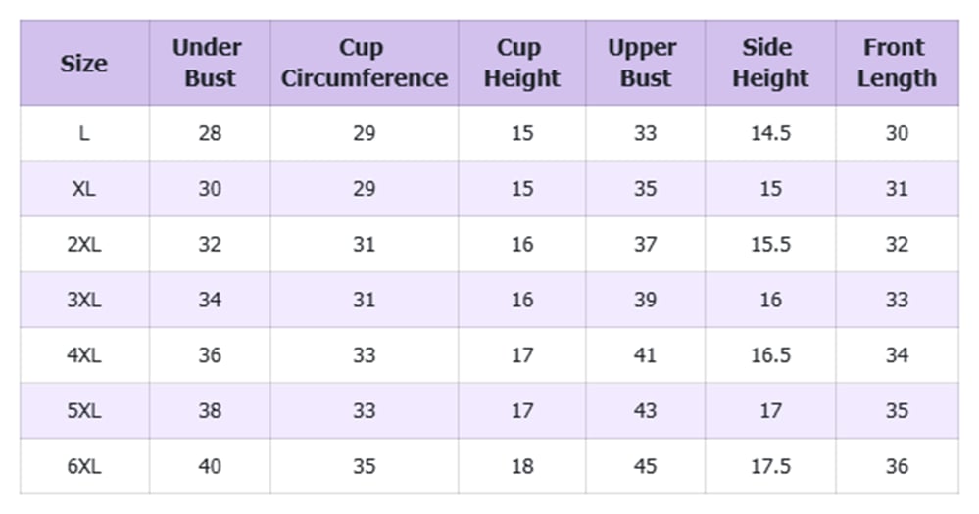The width and height of the screenshot is (979, 514).
Task: Select Cup Height value 18
Action: pos(522,466)
